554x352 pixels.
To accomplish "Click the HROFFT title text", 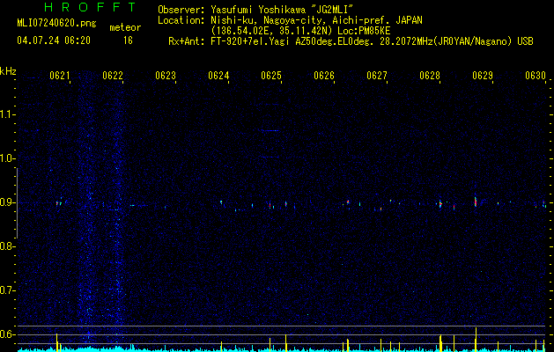I will click(91, 7).
